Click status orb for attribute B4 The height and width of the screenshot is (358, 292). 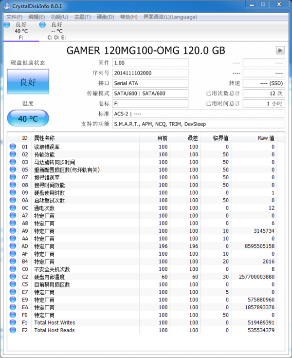(x=13, y=262)
